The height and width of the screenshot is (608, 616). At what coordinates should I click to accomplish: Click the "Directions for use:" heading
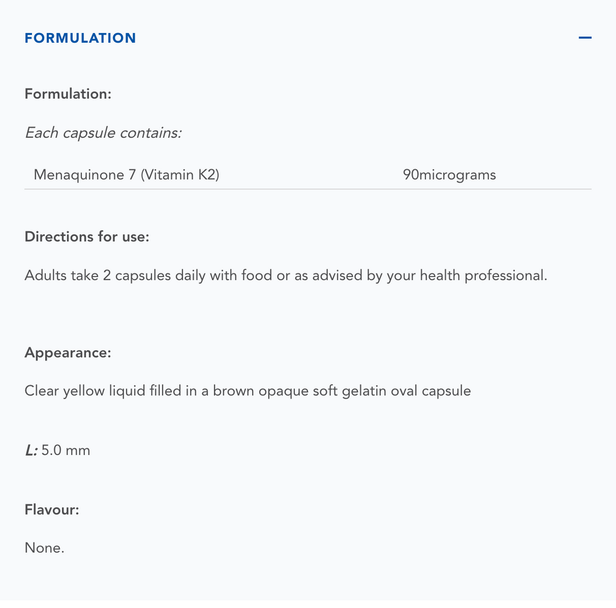[x=87, y=237]
